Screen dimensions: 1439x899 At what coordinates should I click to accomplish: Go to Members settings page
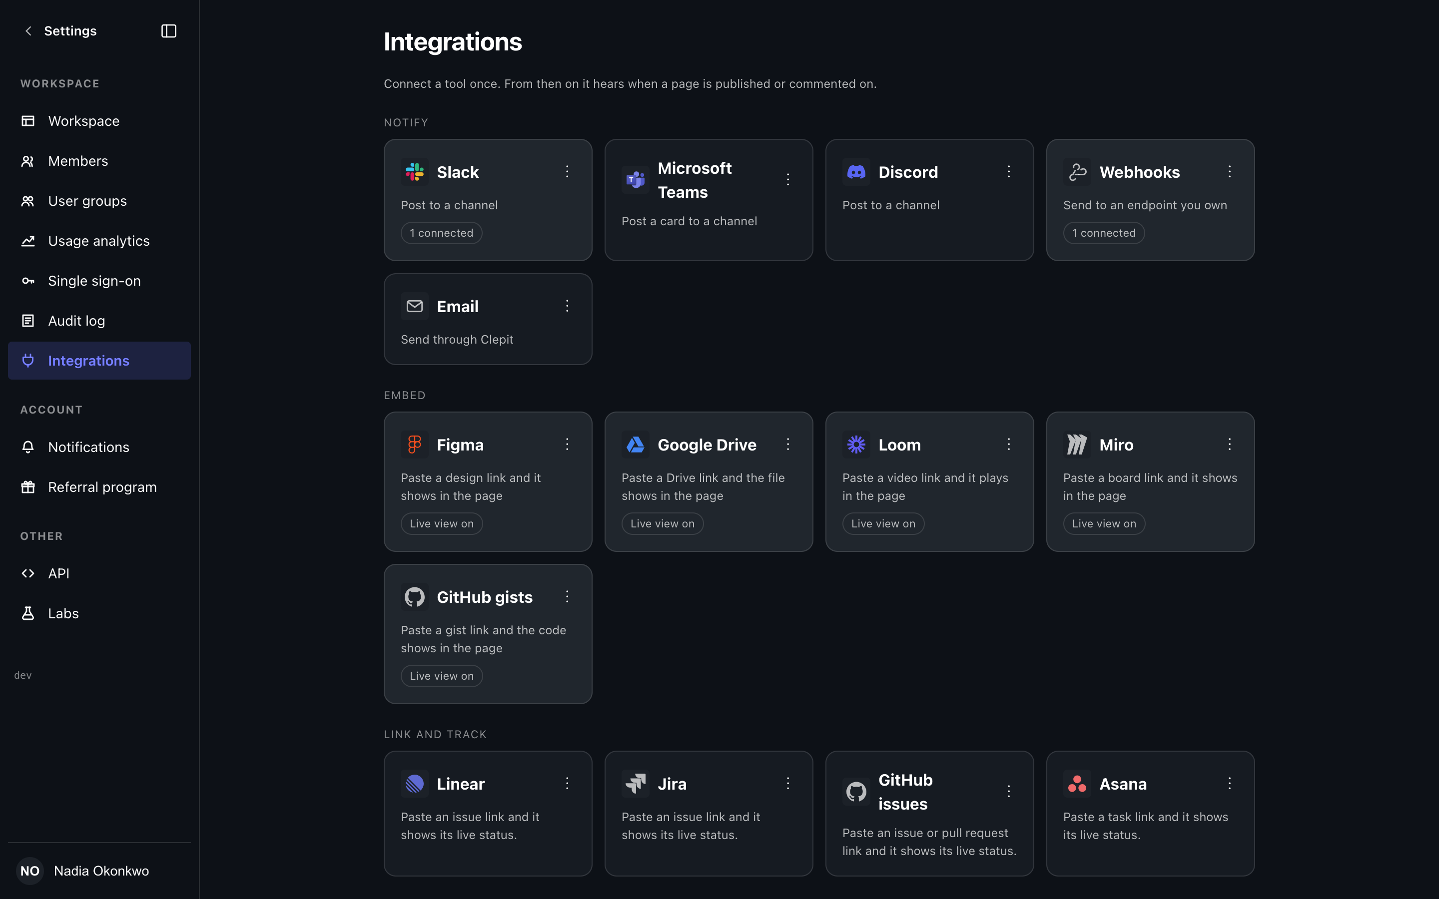99,161
